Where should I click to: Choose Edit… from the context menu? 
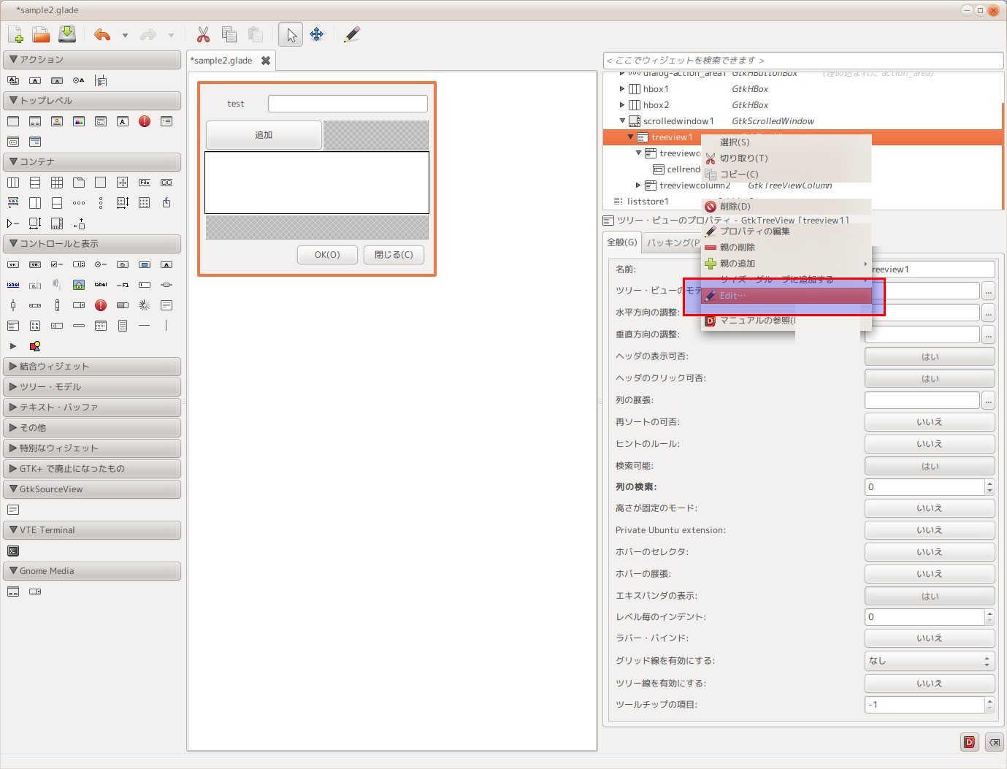pyautogui.click(x=732, y=295)
